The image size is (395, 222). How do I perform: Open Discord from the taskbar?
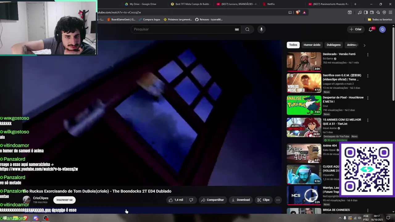(x=36, y=218)
